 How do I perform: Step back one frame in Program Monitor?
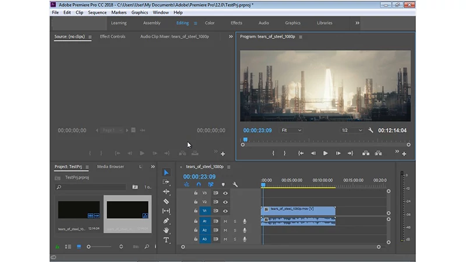click(313, 153)
